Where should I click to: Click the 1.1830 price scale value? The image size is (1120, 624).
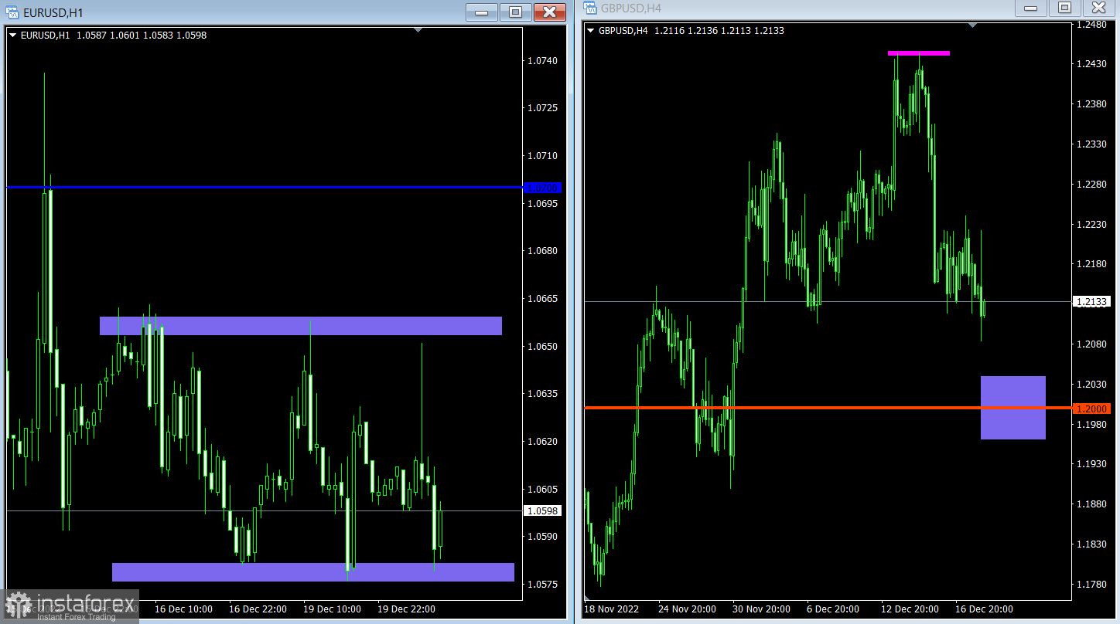tap(1091, 544)
